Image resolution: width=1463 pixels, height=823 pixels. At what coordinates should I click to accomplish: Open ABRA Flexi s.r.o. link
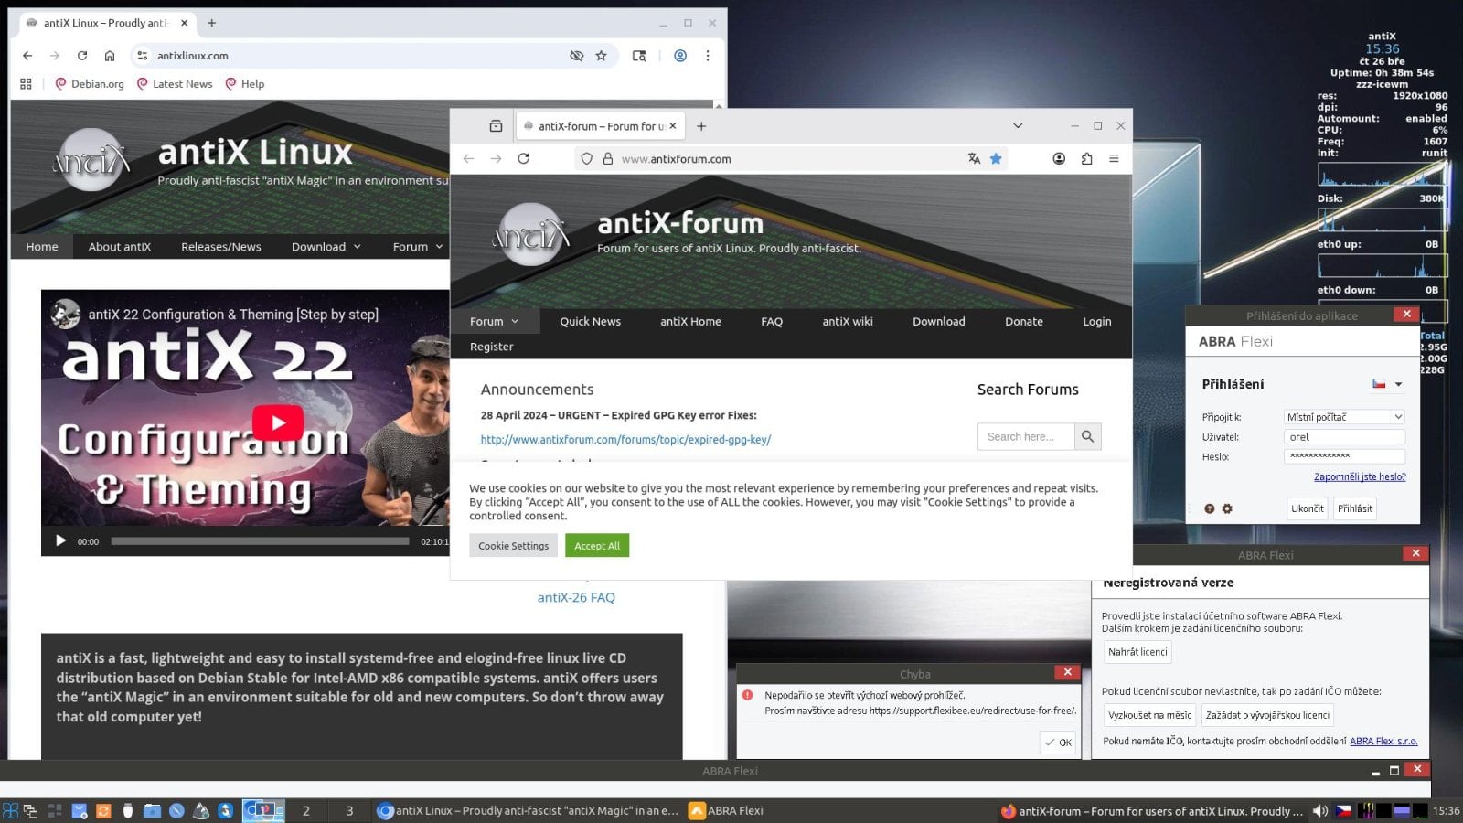click(x=1383, y=741)
